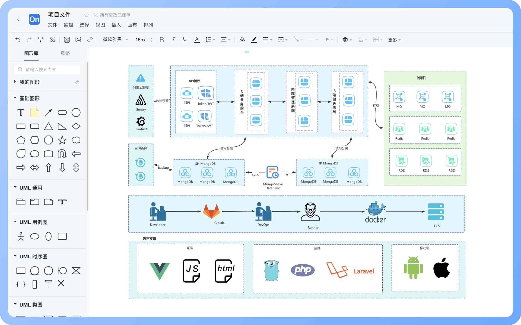The width and height of the screenshot is (521, 325).
Task: Click the insert image icon
Action: (x=78, y=40)
